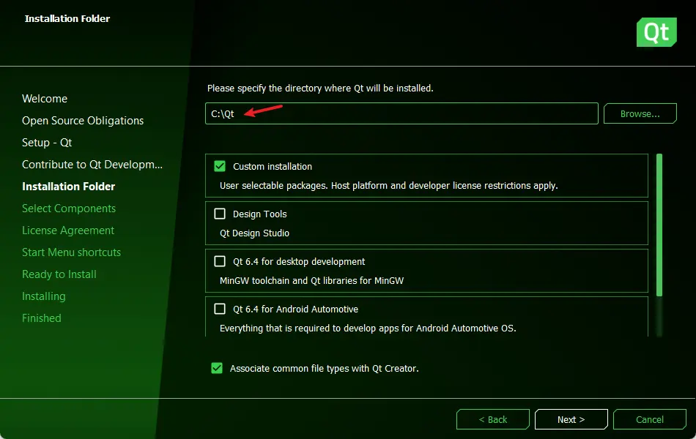Click License Agreement in sidebar
This screenshot has width=696, height=439.
coord(68,230)
